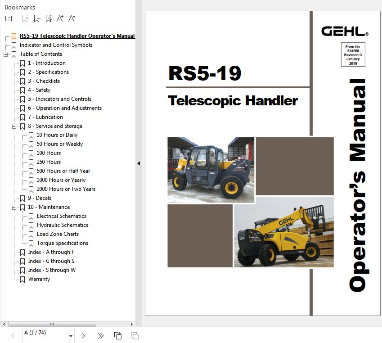Go to next page with right arrow
The height and width of the screenshot is (343, 382).
point(83,336)
